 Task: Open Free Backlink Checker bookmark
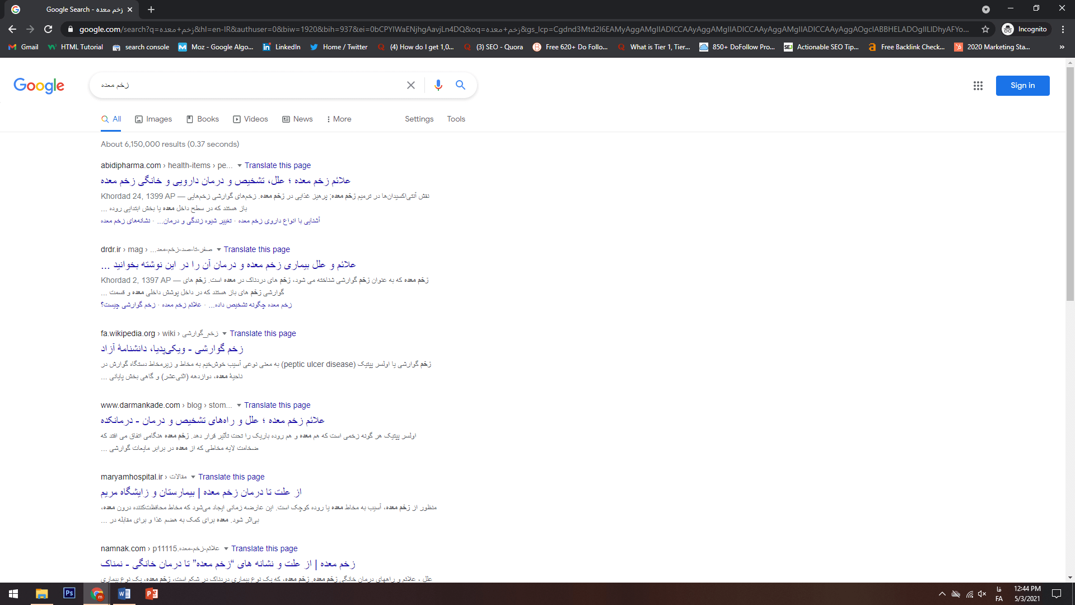pos(906,47)
